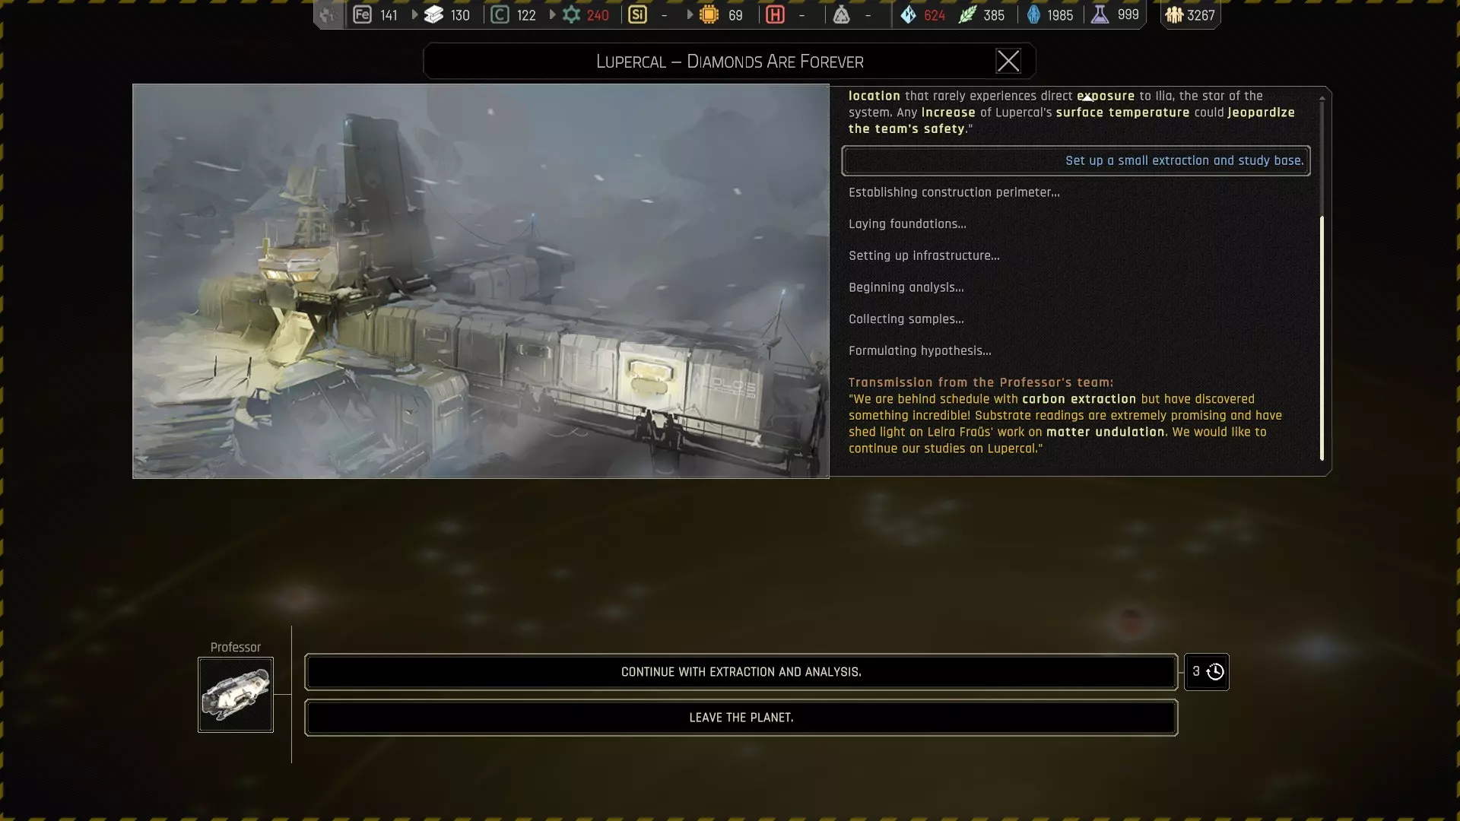Click the water droplets resource icon
Image resolution: width=1460 pixels, height=821 pixels.
coord(908,14)
